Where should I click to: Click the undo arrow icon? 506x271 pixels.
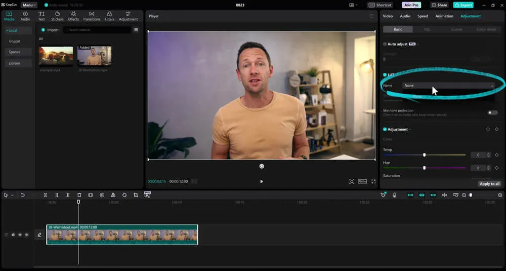(x=23, y=195)
